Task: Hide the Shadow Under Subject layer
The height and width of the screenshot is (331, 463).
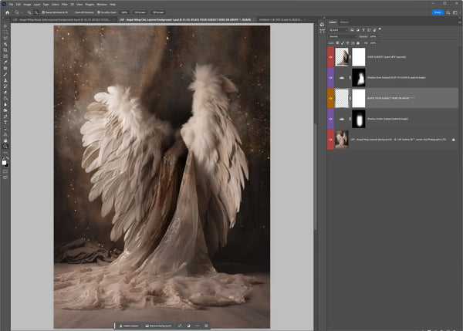Action: point(332,119)
